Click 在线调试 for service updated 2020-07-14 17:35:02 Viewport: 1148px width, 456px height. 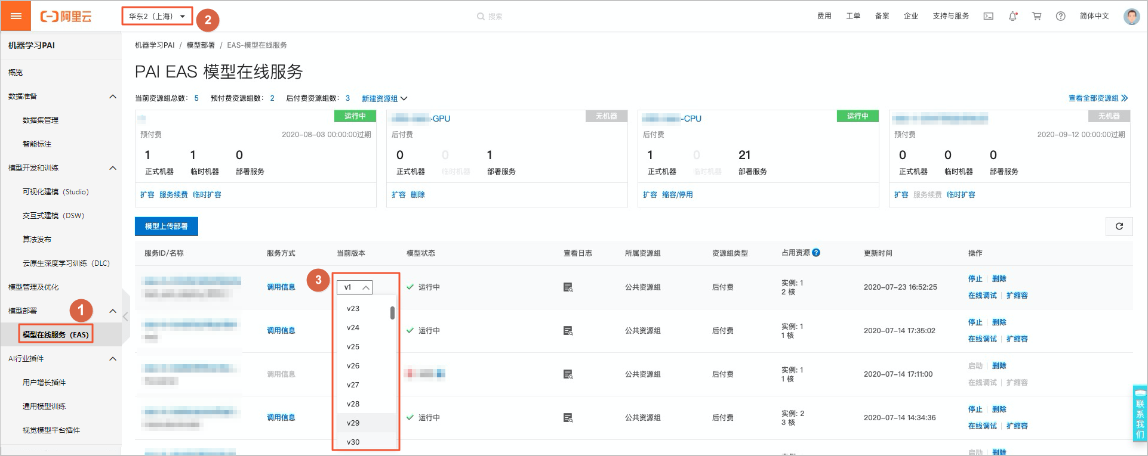point(983,339)
